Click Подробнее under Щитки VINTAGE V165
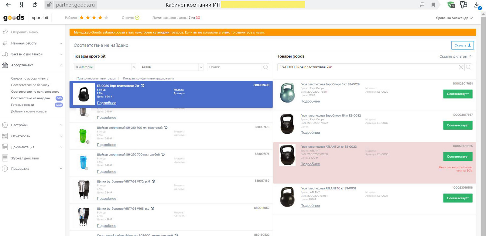The width and height of the screenshot is (486, 236). click(x=107, y=226)
